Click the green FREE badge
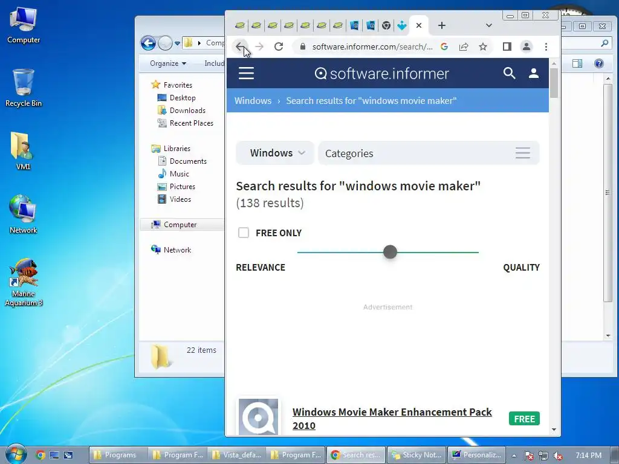This screenshot has height=464, width=619. tap(524, 419)
